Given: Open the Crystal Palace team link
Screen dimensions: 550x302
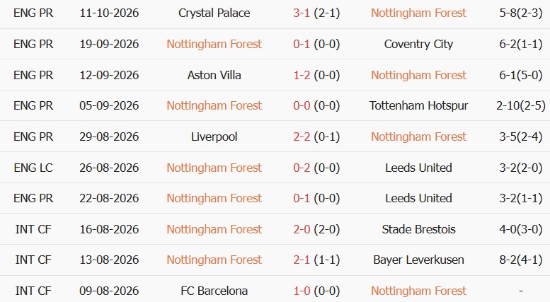Looking at the screenshot, I should click(x=214, y=13).
